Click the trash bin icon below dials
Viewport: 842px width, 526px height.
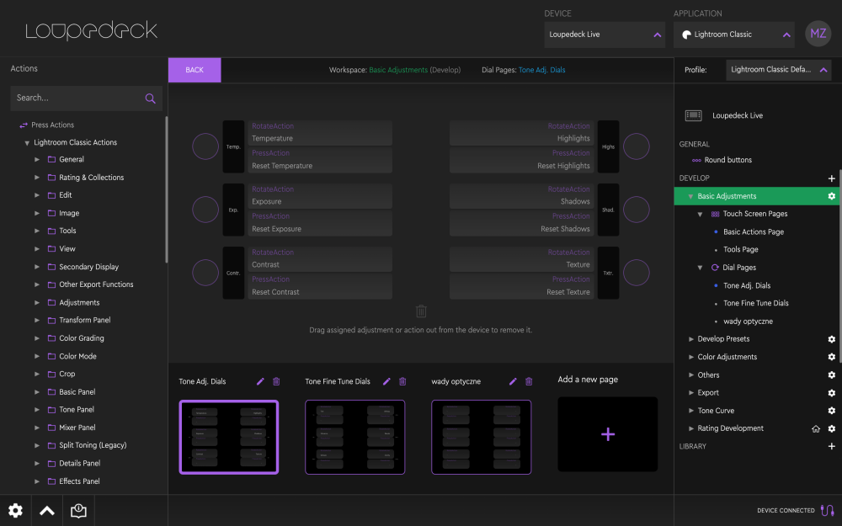(421, 311)
